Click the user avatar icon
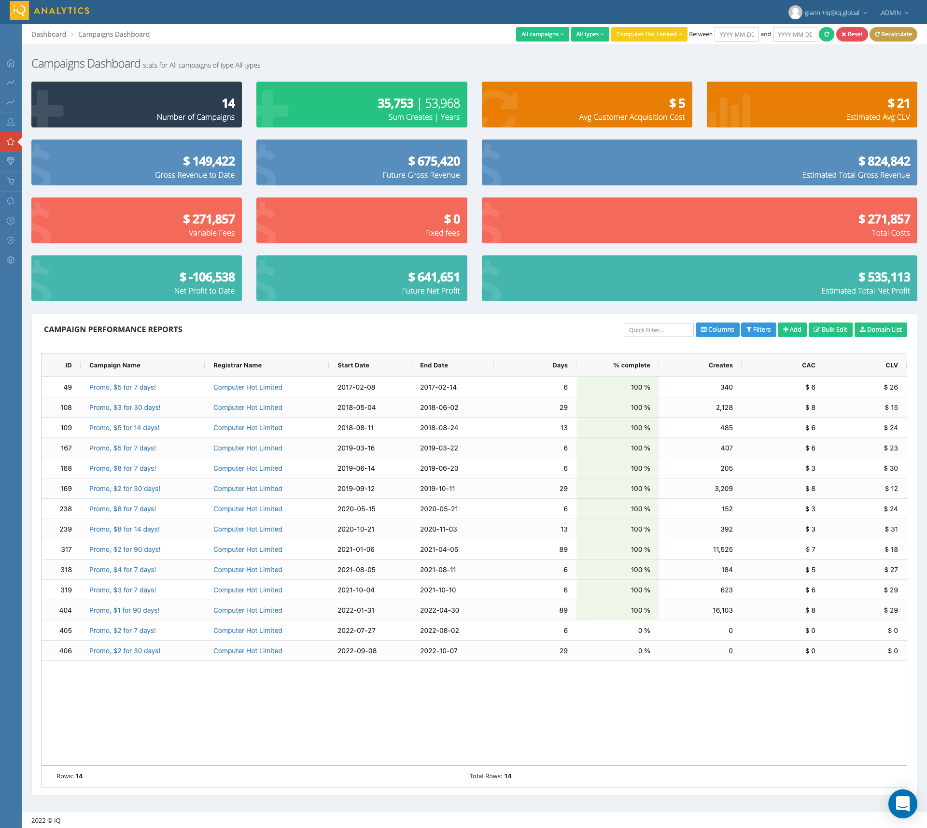The image size is (927, 828). [x=795, y=13]
